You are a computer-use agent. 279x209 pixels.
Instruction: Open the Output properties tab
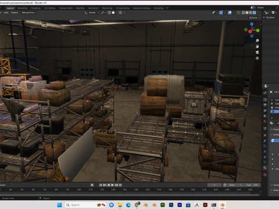point(265,105)
